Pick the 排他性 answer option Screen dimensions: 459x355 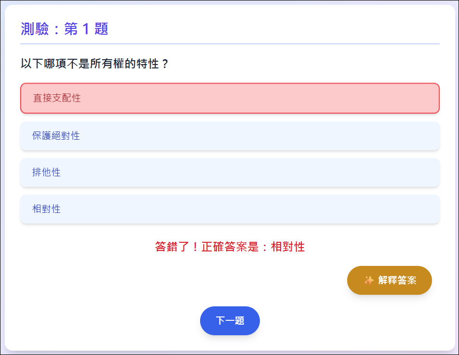coord(230,172)
